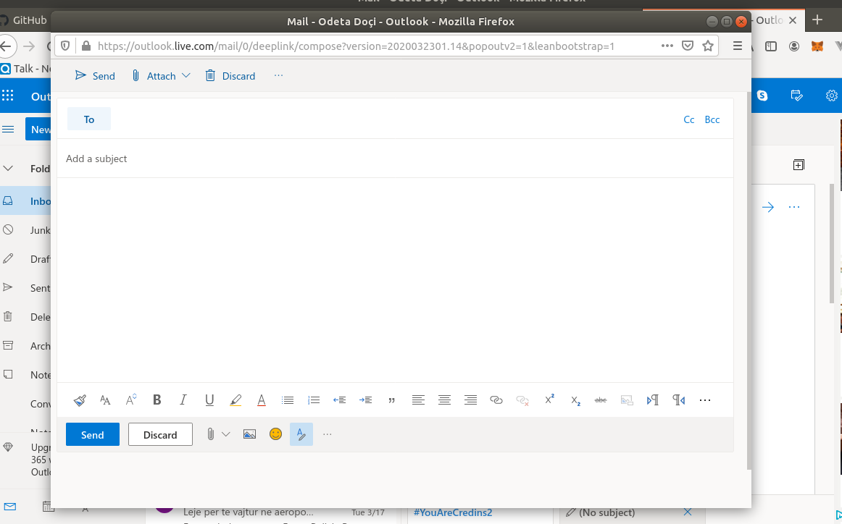
Task: Click into the message body area
Action: [395, 279]
